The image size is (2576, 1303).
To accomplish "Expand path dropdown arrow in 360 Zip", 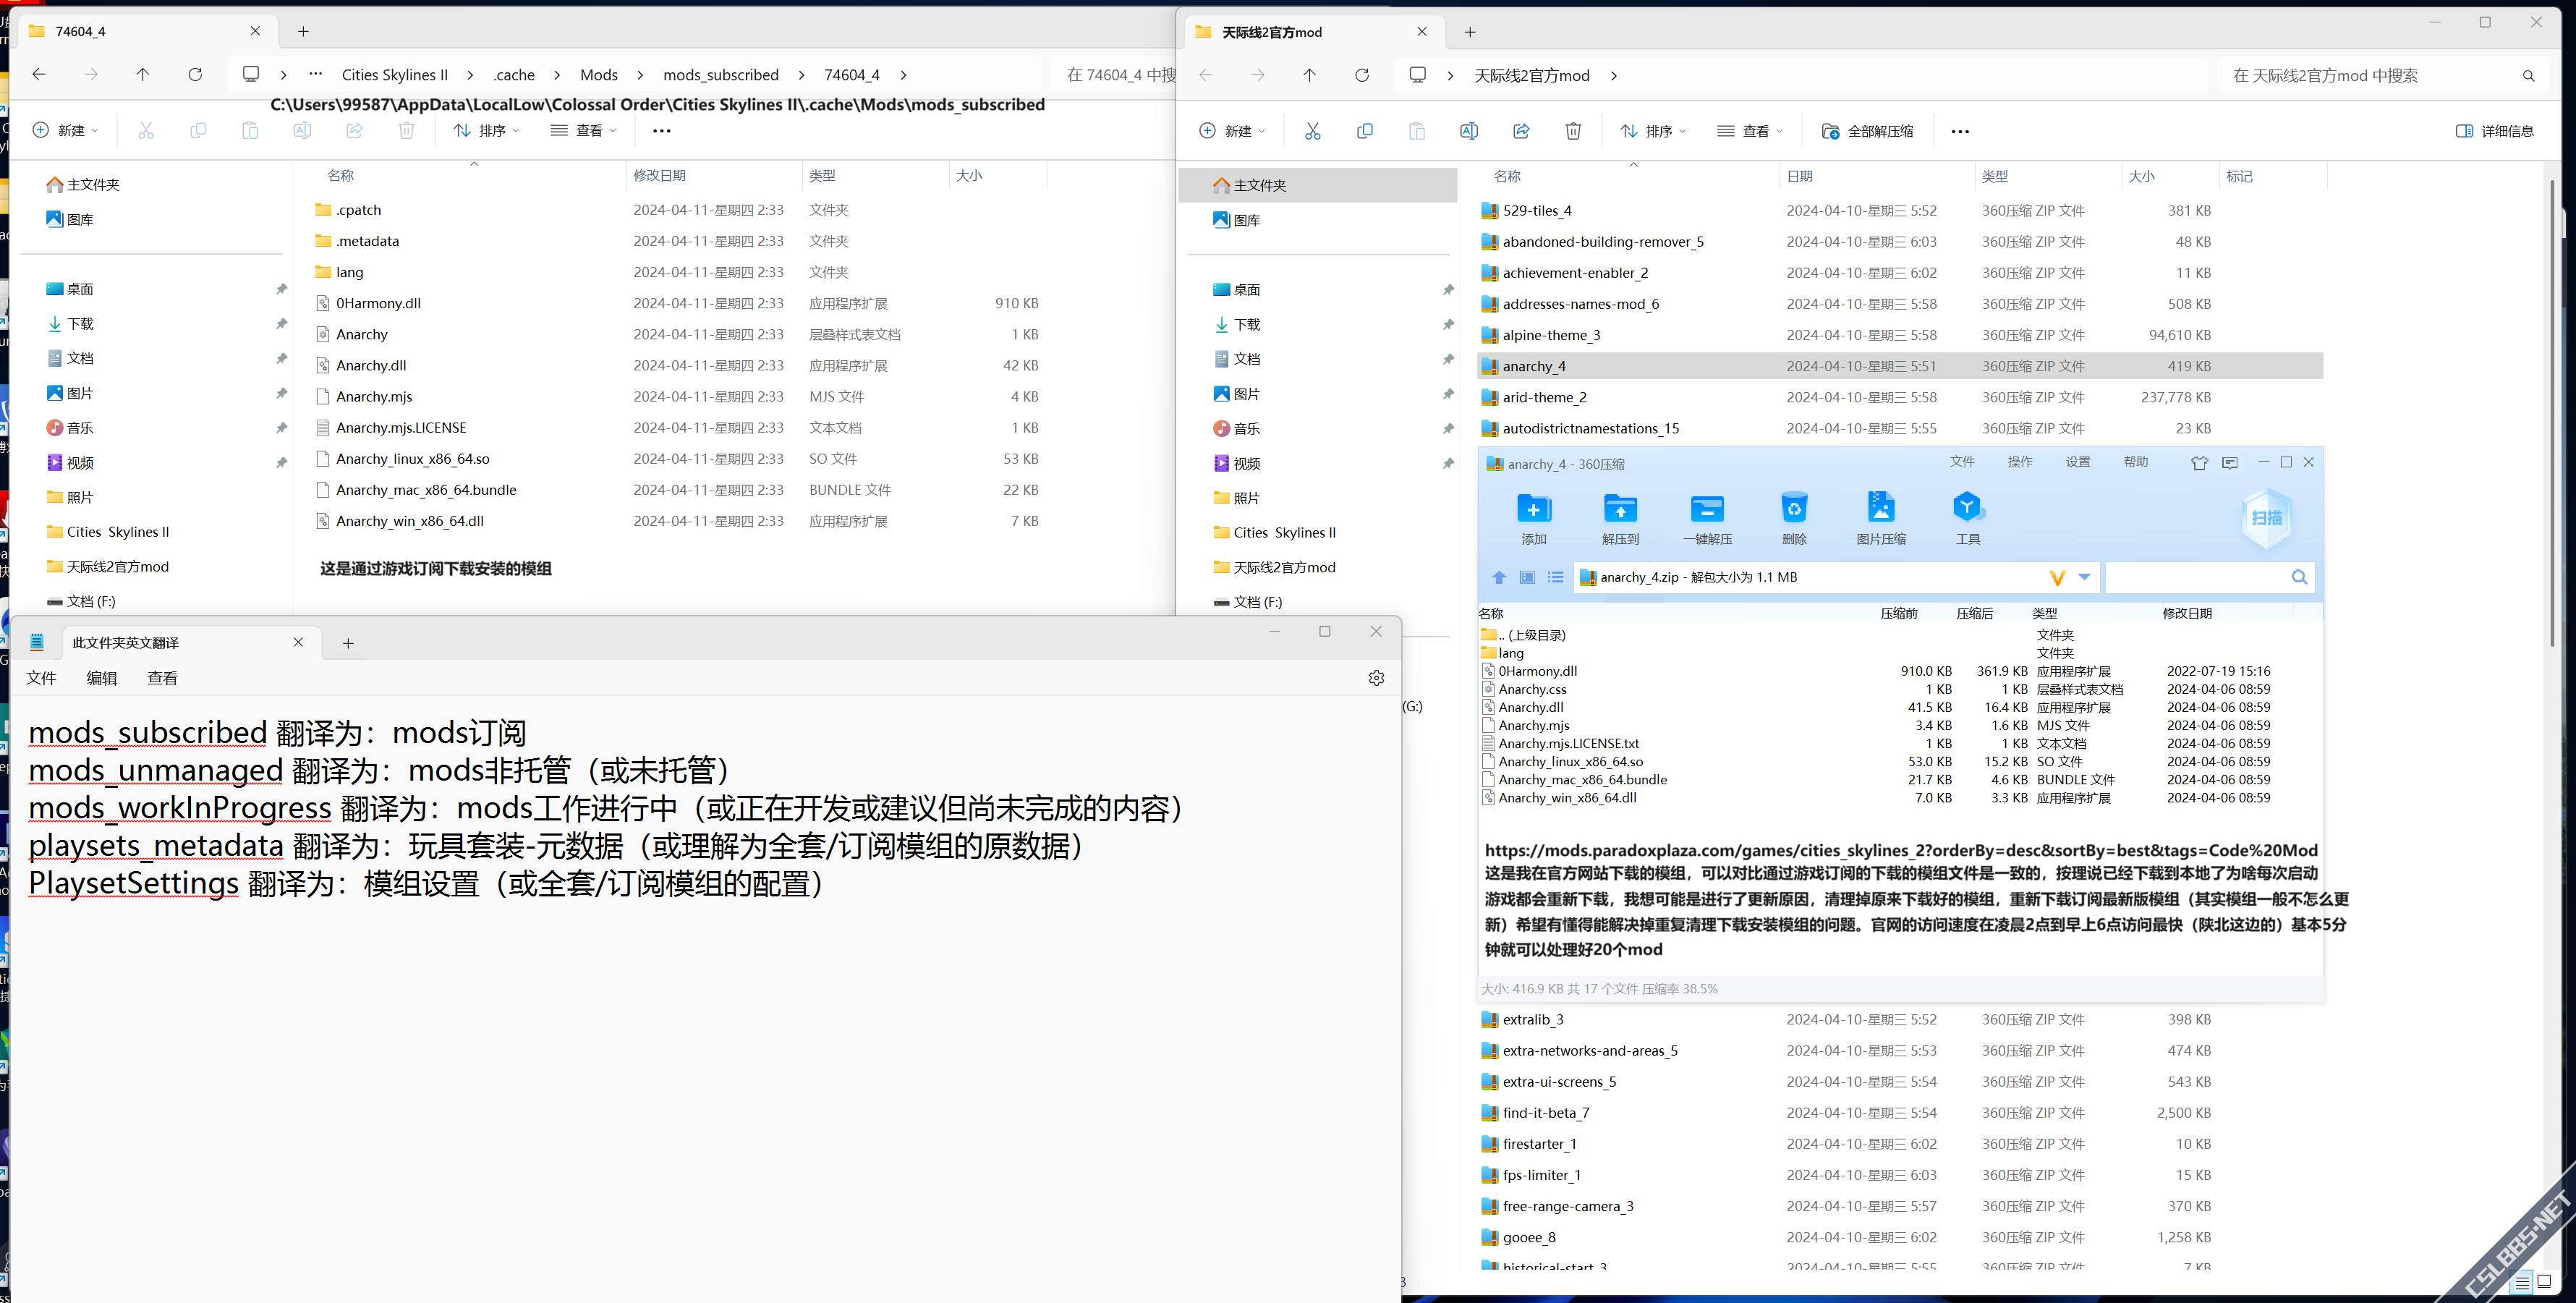I will pyautogui.click(x=2084, y=577).
